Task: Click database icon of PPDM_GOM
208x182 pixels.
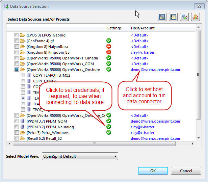Action: point(22,121)
